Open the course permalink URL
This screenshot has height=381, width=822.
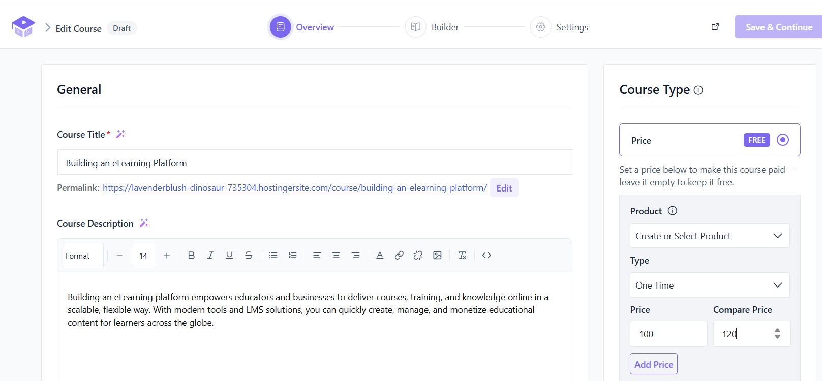click(x=295, y=188)
